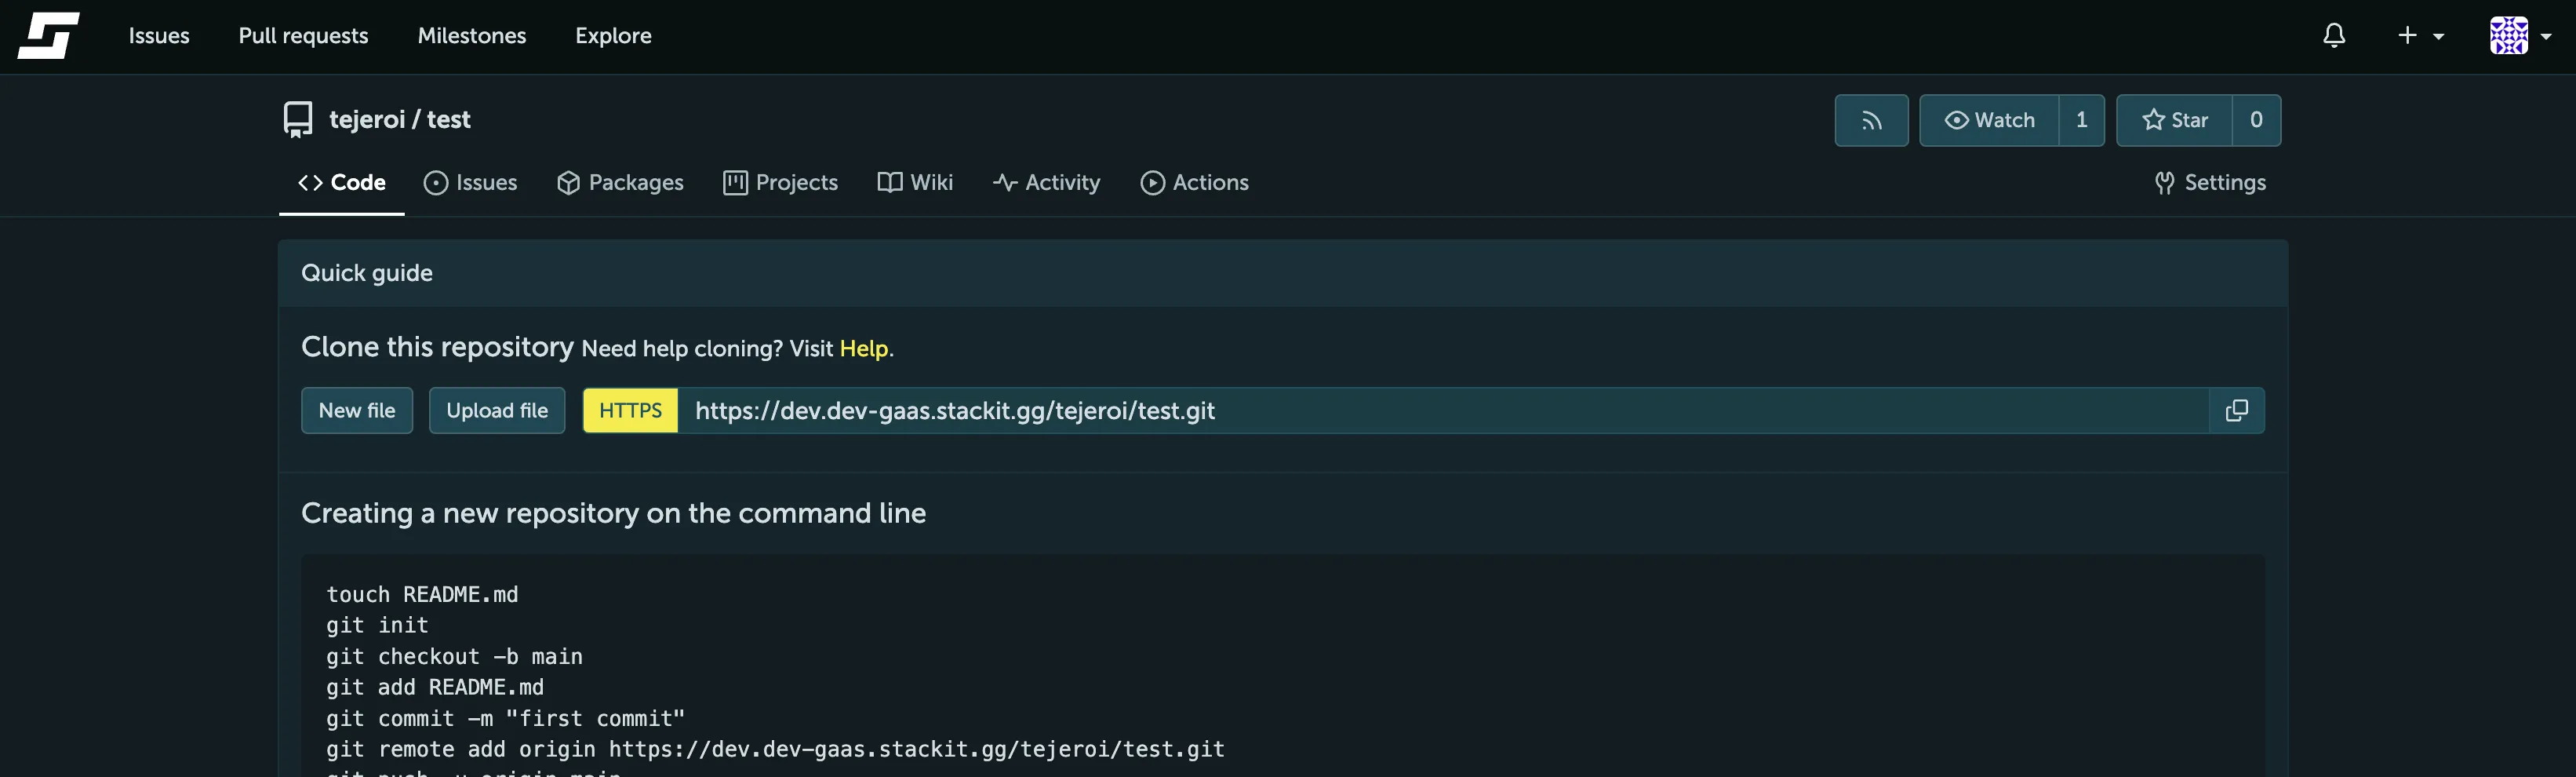Click the repository icon beside tejeroi

pyautogui.click(x=298, y=120)
